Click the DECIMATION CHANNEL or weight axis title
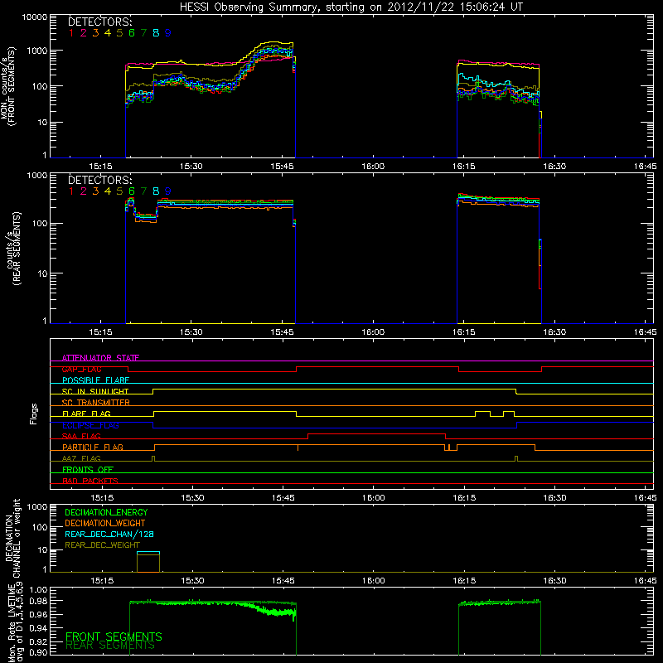Image resolution: width=663 pixels, height=663 pixels. coord(12,538)
